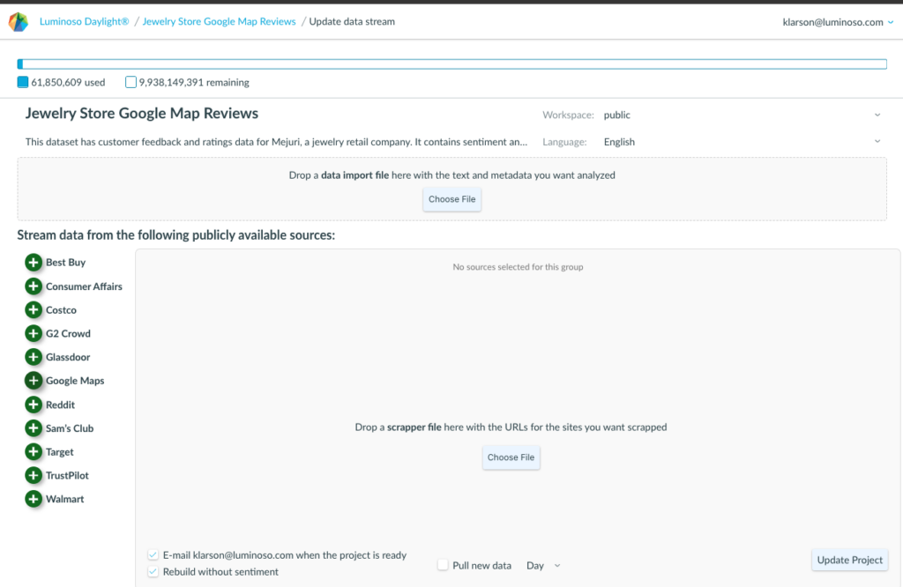
Task: Add the Walmart source
Action: tap(34, 499)
